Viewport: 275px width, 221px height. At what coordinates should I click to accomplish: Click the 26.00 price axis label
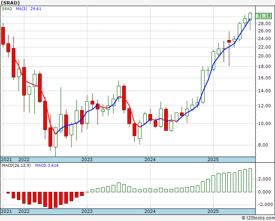[264, 31]
